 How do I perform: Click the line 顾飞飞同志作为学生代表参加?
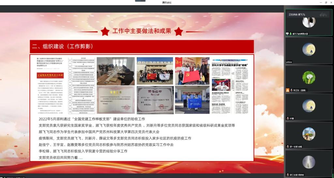tap(99, 132)
